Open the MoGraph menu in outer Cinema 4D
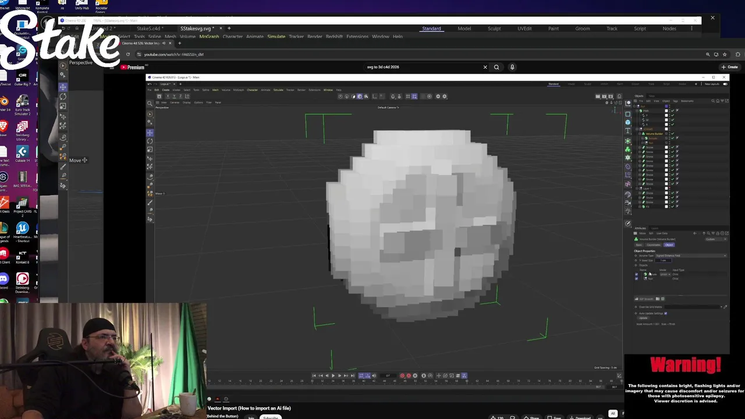Viewport: 745px width, 419px height. click(x=209, y=37)
